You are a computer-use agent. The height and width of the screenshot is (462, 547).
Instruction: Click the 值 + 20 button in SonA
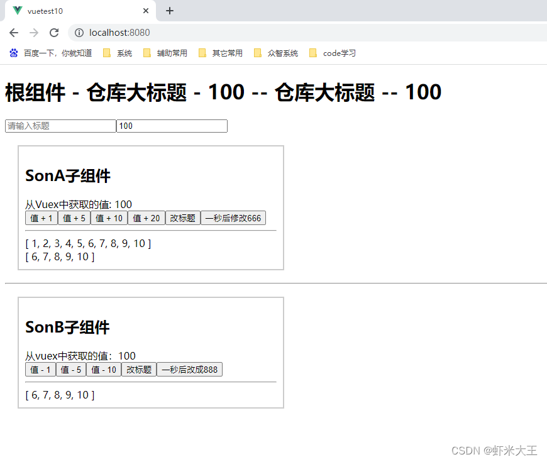pyautogui.click(x=146, y=217)
